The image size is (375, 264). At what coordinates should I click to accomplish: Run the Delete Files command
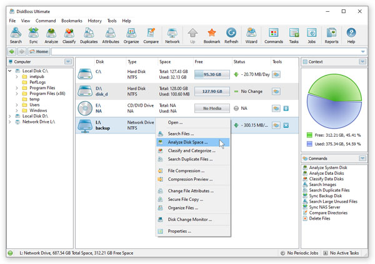[x=319, y=218]
